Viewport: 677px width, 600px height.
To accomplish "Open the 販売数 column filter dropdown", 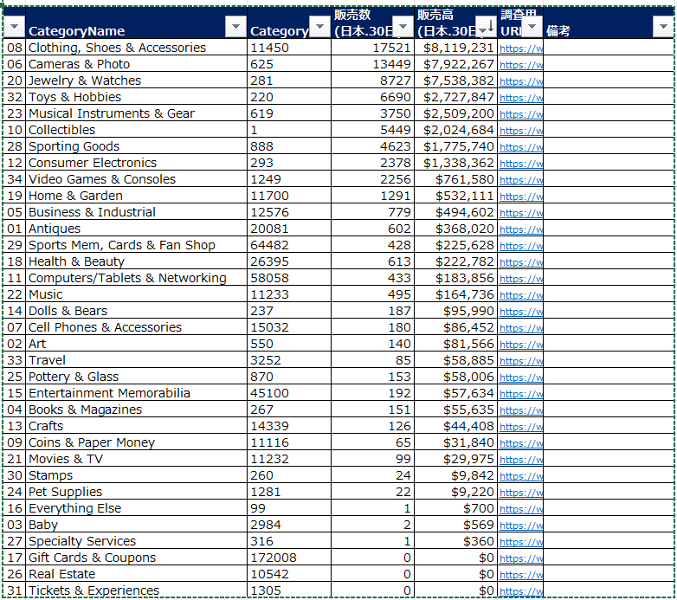I will tap(403, 27).
